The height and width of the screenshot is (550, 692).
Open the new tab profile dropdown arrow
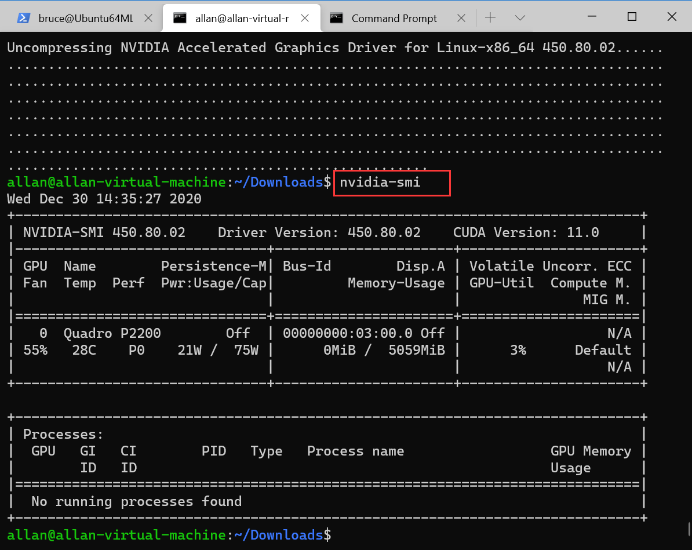(520, 17)
